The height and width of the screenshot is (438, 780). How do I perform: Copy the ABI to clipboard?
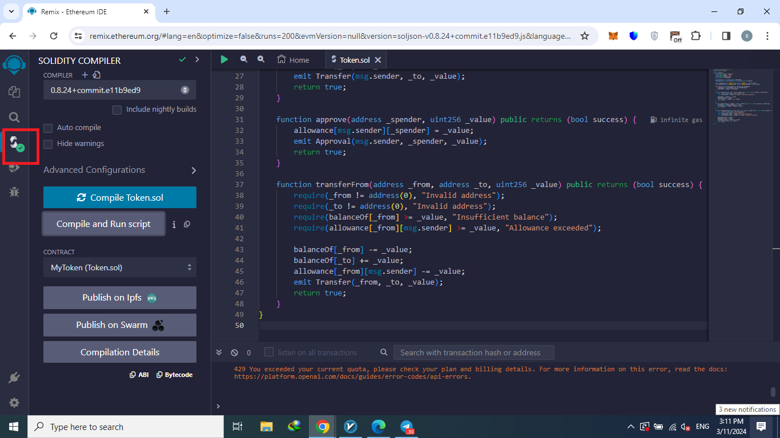(139, 375)
